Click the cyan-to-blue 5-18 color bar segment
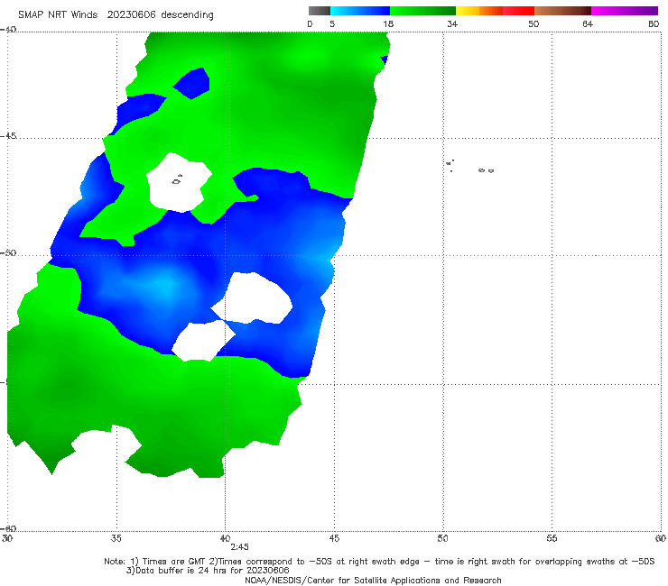Screen dimensions: 668x586 pyautogui.click(x=360, y=11)
